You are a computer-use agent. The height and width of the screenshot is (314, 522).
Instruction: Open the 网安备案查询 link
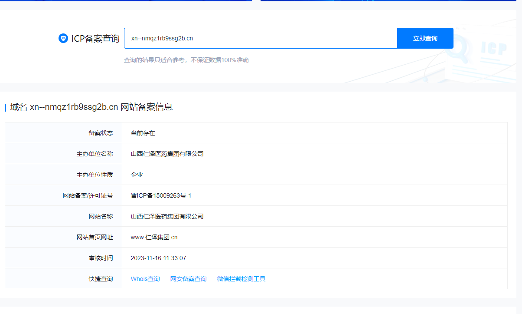[188, 279]
